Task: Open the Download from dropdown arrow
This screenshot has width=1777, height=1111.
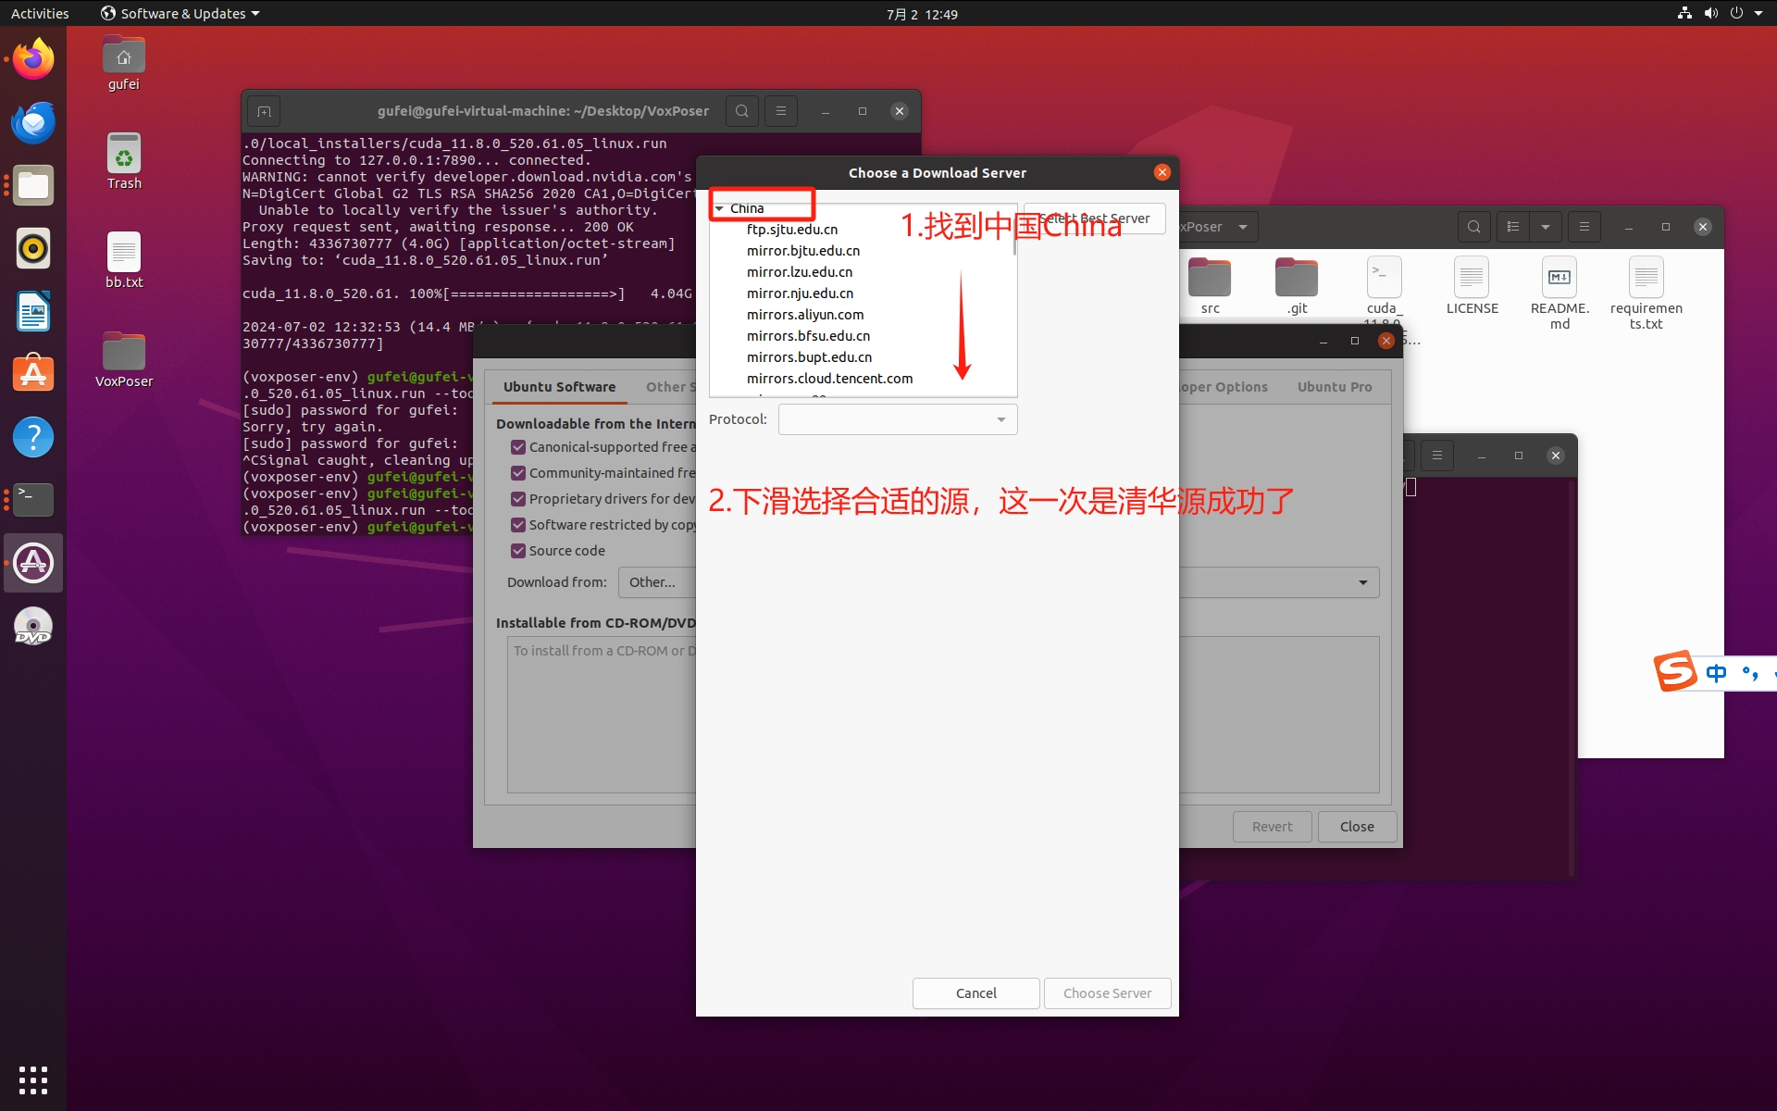Action: click(x=1362, y=582)
